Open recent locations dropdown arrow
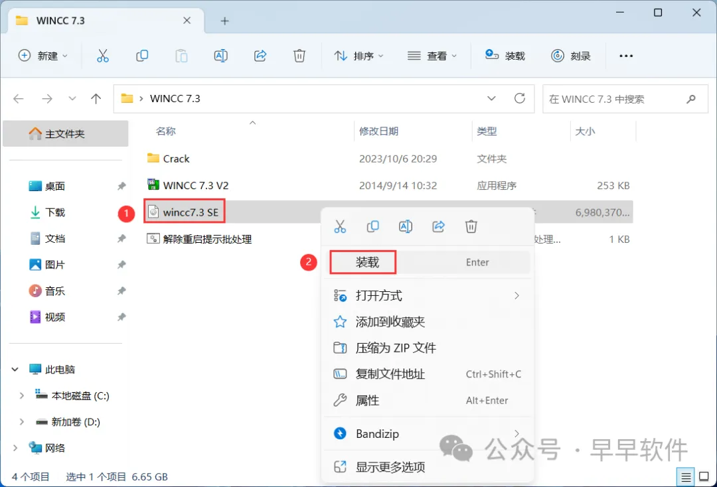 (x=72, y=99)
